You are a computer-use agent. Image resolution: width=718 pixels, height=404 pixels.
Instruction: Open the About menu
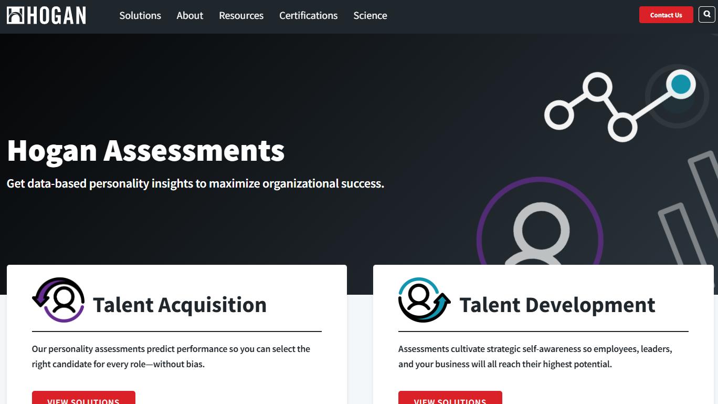pos(190,16)
